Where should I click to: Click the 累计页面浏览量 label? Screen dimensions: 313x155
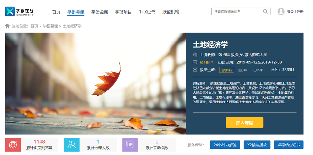(x=39, y=148)
